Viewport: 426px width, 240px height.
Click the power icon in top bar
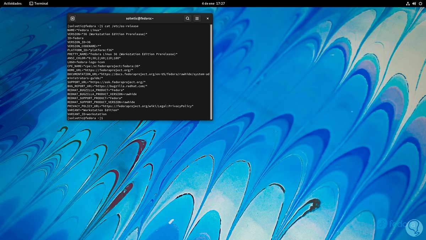420,4
